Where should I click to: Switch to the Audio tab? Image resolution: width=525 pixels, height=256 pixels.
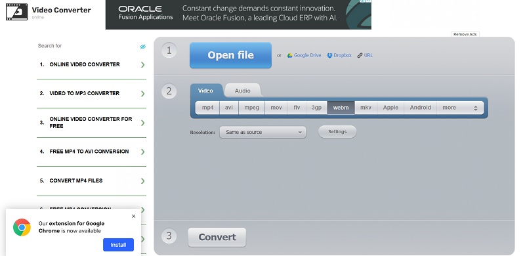243,91
